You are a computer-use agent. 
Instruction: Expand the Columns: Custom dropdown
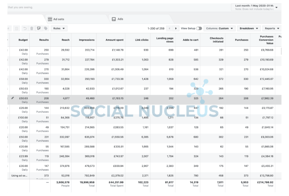click(219, 28)
